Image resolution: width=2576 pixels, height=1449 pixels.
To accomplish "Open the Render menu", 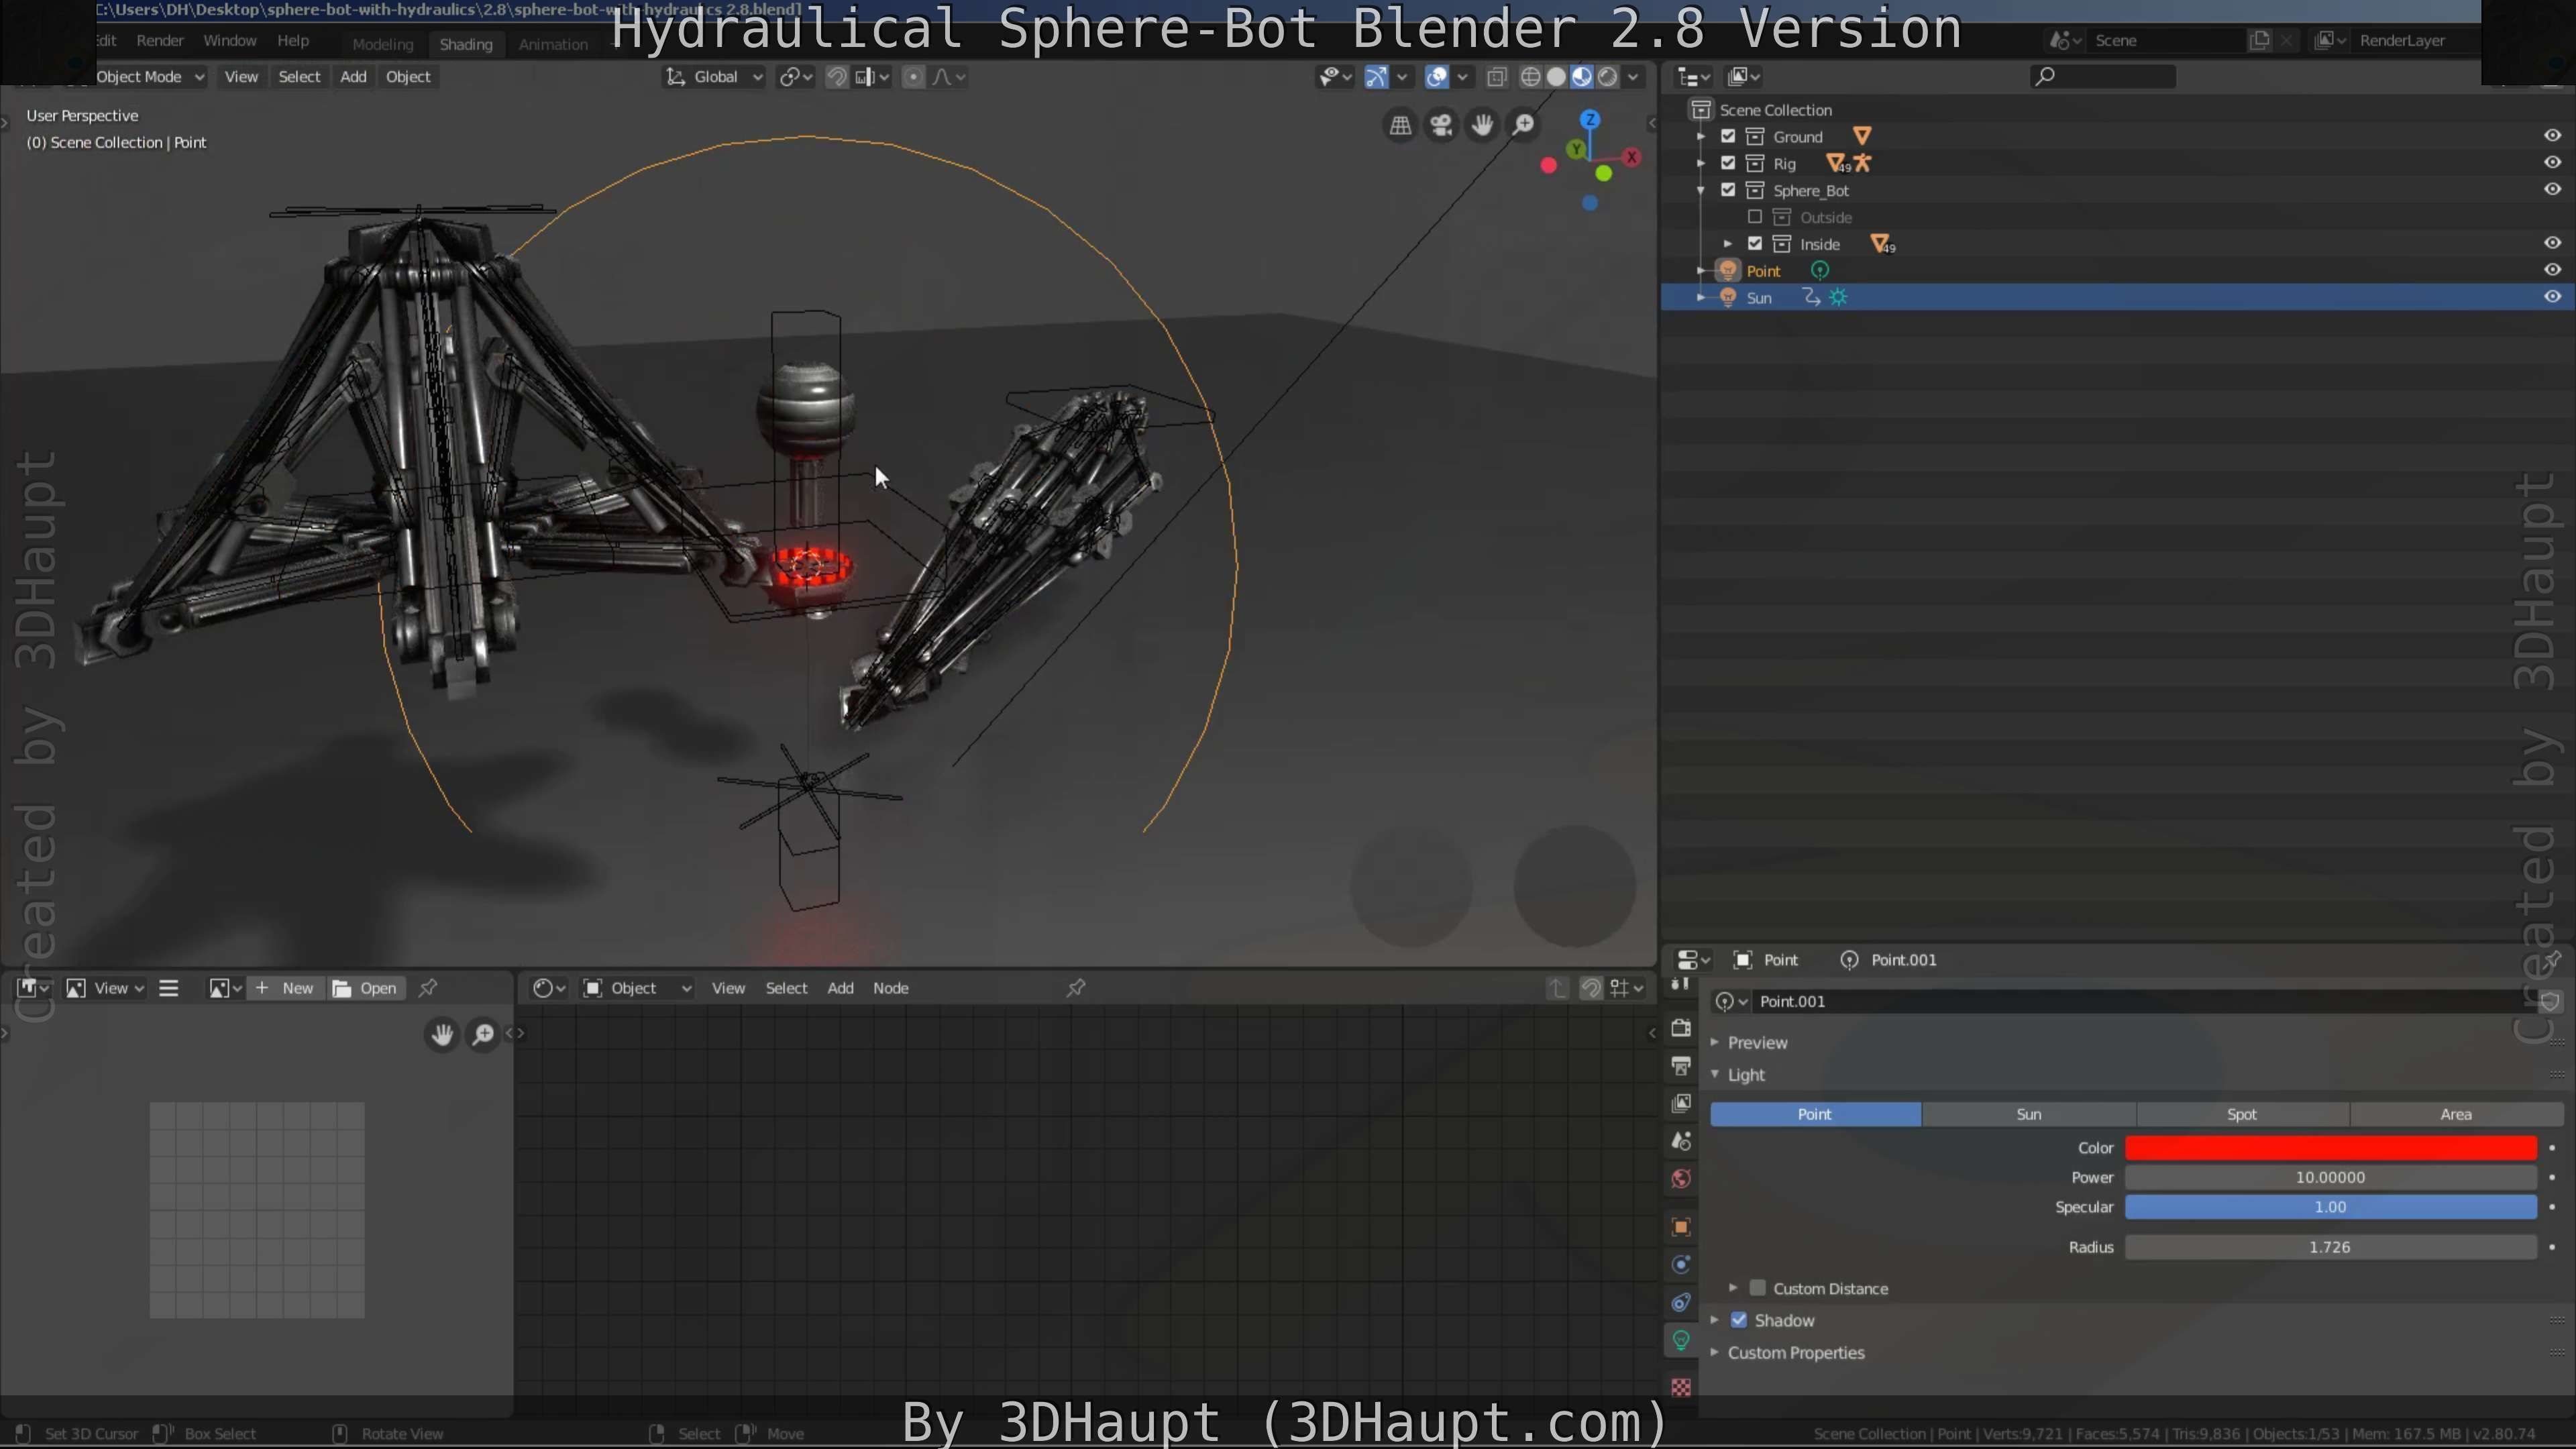I will [x=160, y=41].
